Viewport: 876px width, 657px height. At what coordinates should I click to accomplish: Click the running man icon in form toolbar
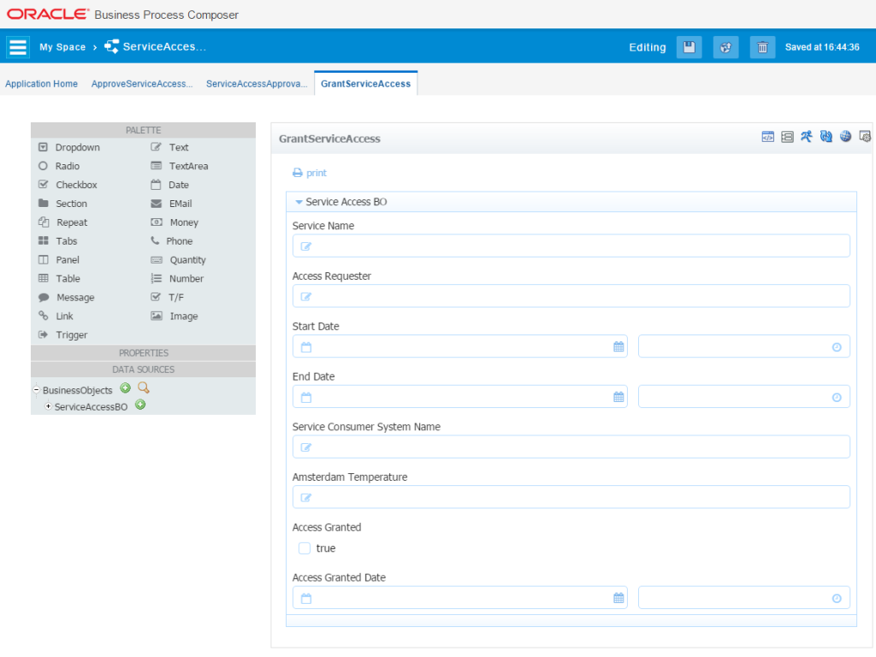pos(806,137)
